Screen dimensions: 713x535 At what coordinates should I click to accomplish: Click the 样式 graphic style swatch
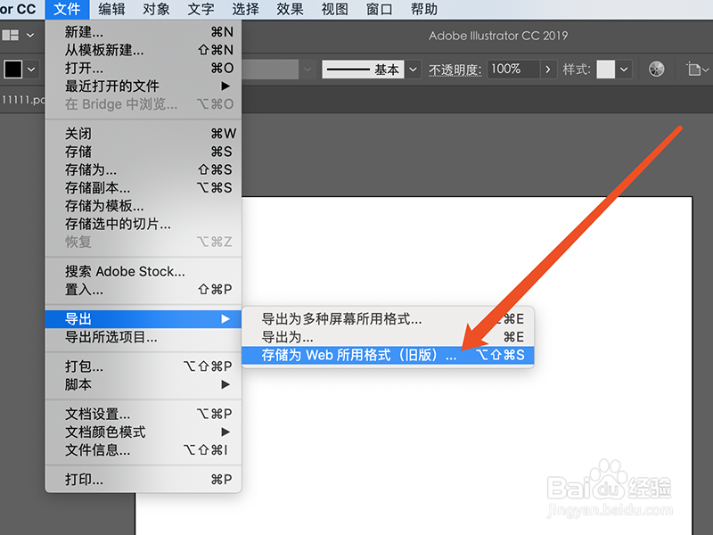coord(606,70)
